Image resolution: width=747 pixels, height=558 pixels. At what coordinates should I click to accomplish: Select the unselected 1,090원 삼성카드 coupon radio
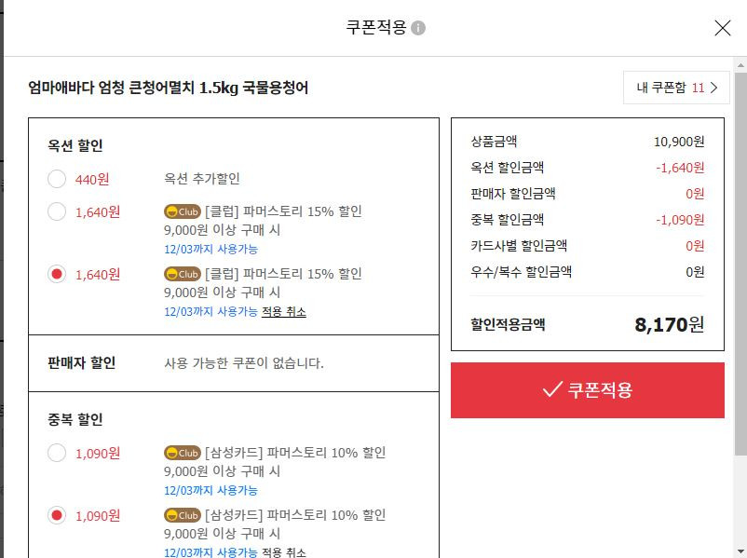pyautogui.click(x=57, y=453)
